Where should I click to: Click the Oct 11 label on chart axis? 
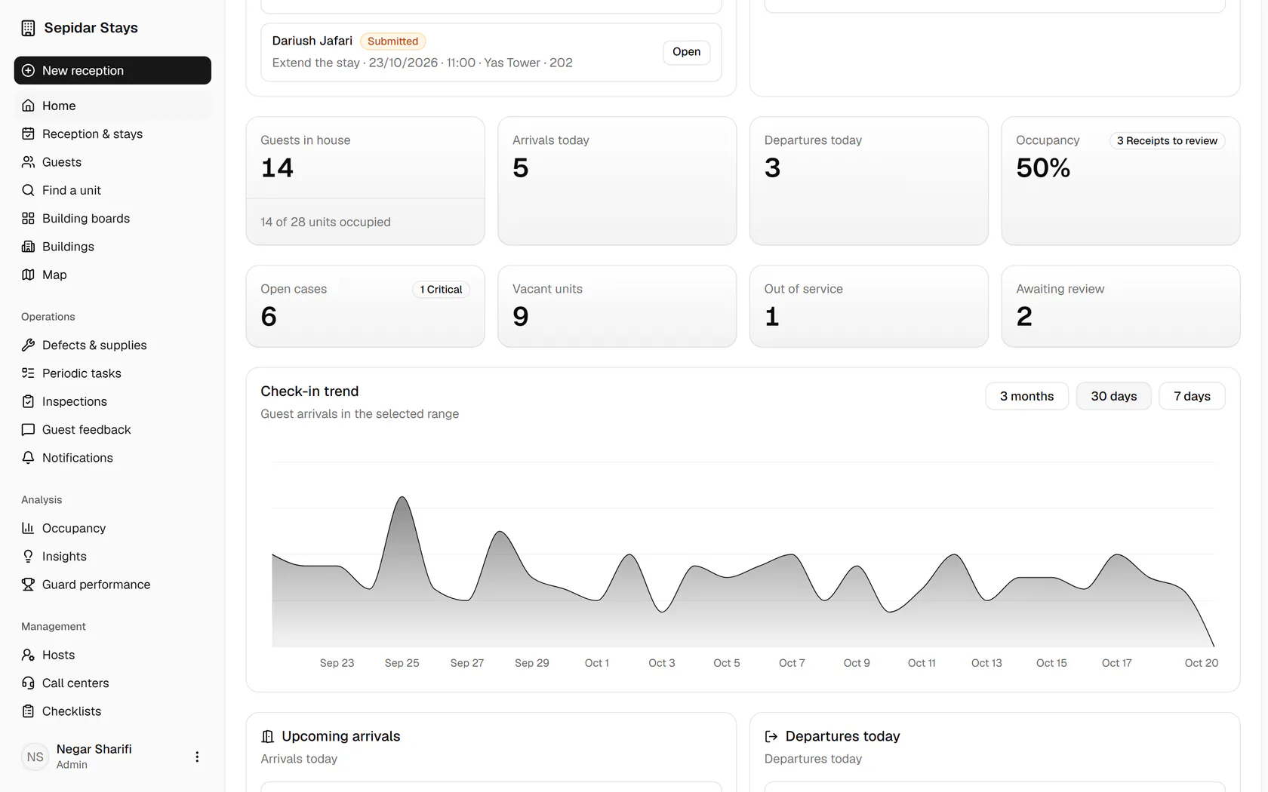click(922, 663)
